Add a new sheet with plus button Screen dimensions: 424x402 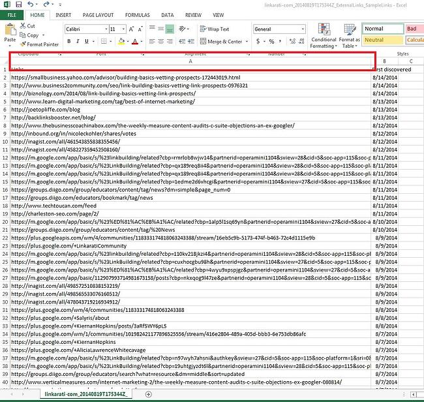pos(149,394)
